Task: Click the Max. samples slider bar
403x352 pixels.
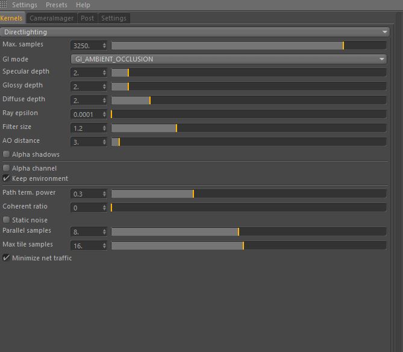Action: tap(249, 46)
